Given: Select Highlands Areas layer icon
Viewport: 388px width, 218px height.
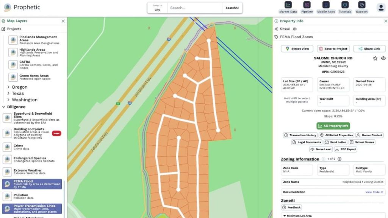Looking at the screenshot, I should [13, 52].
